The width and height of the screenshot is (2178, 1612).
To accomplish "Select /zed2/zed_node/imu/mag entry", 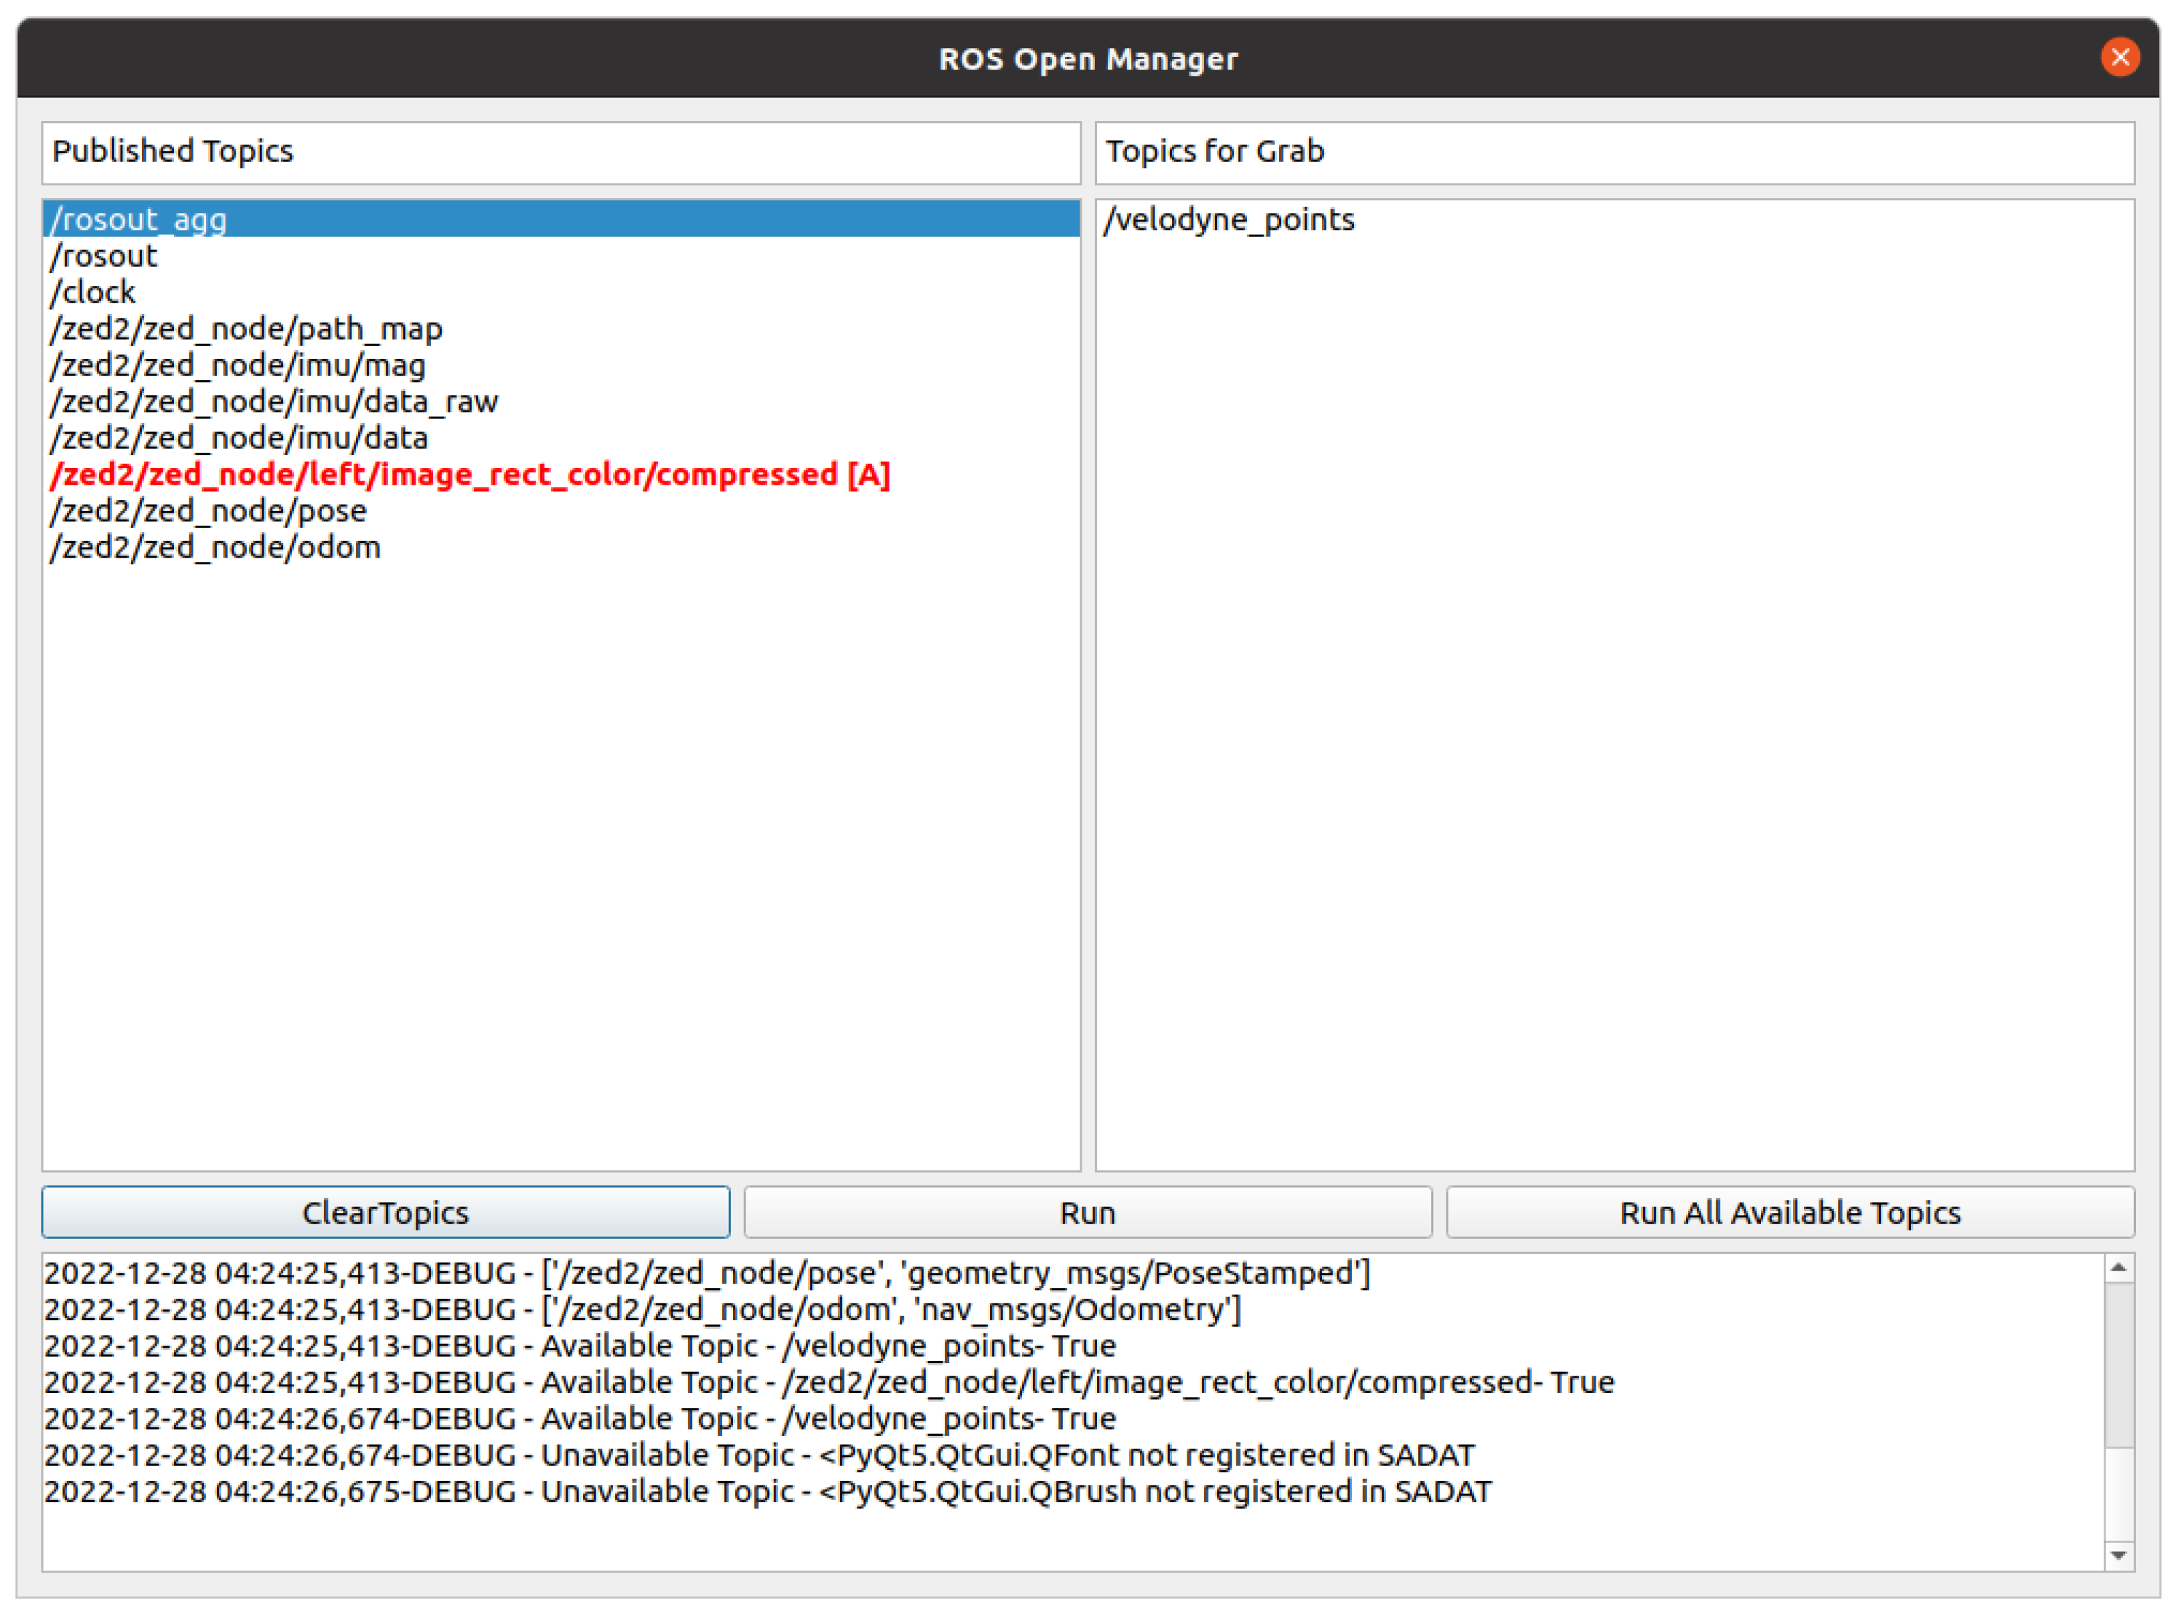I will [x=238, y=366].
